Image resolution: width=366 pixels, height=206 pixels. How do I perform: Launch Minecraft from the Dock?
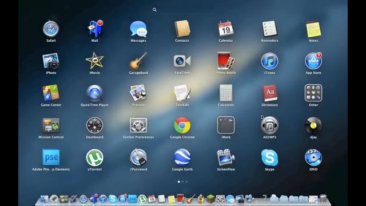pos(210,199)
